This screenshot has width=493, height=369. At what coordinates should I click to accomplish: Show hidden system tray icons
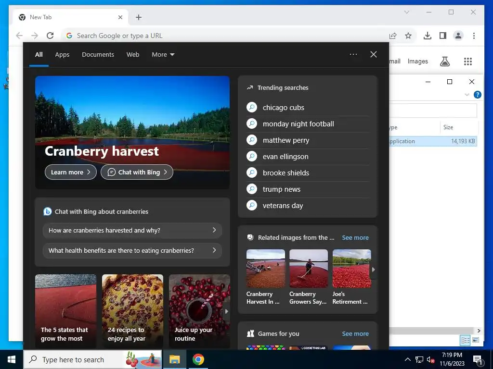click(407, 359)
